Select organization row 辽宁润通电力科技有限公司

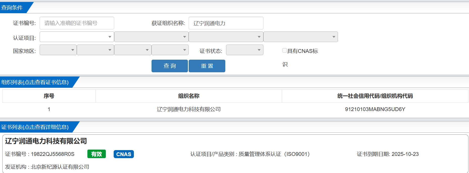point(189,109)
